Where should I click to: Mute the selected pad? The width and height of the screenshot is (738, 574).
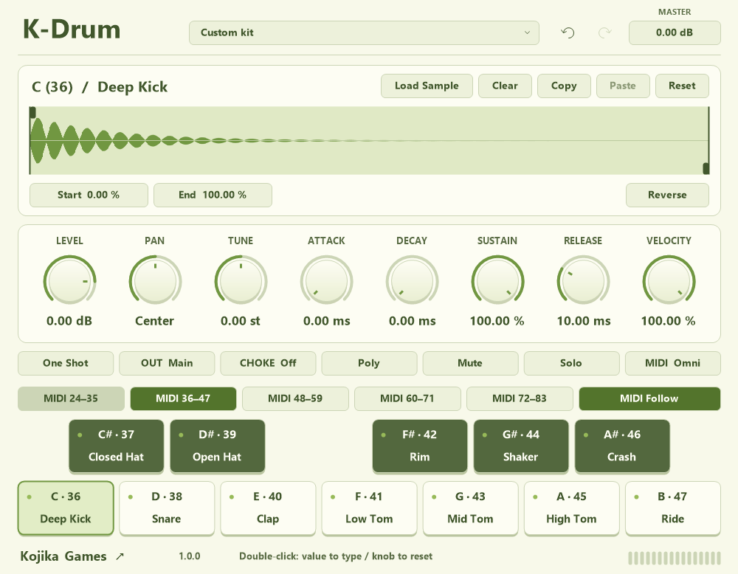(x=471, y=363)
